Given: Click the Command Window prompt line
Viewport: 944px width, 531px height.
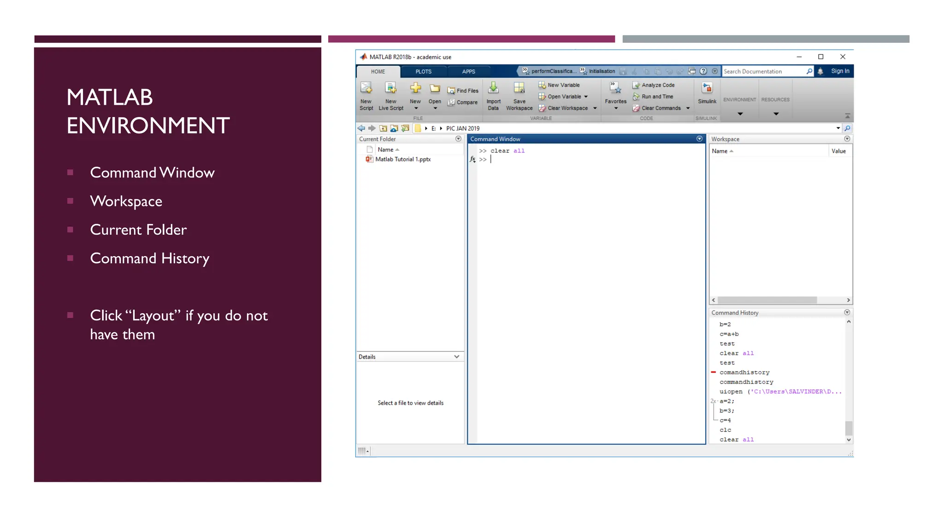Looking at the screenshot, I should point(590,159).
